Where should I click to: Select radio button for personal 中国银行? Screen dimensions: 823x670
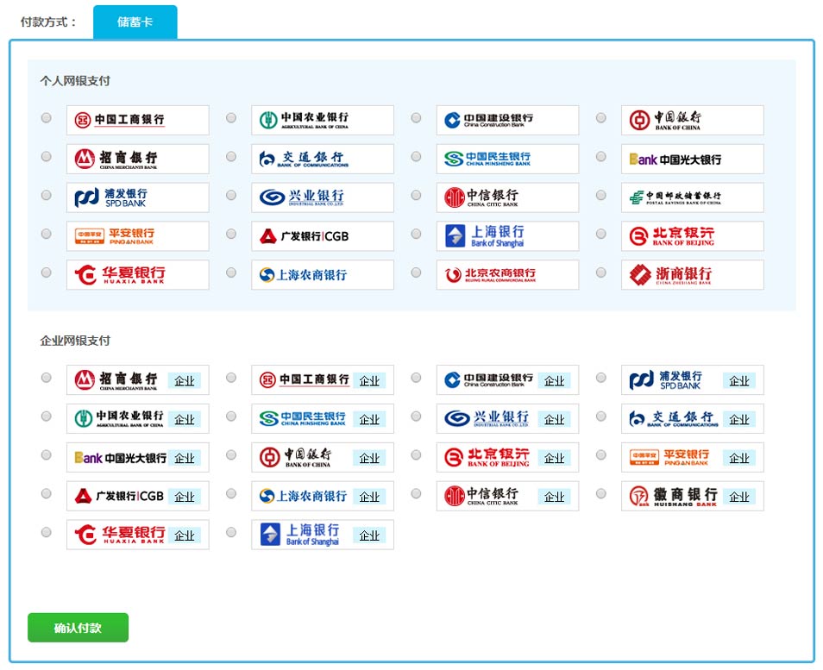[x=601, y=117]
